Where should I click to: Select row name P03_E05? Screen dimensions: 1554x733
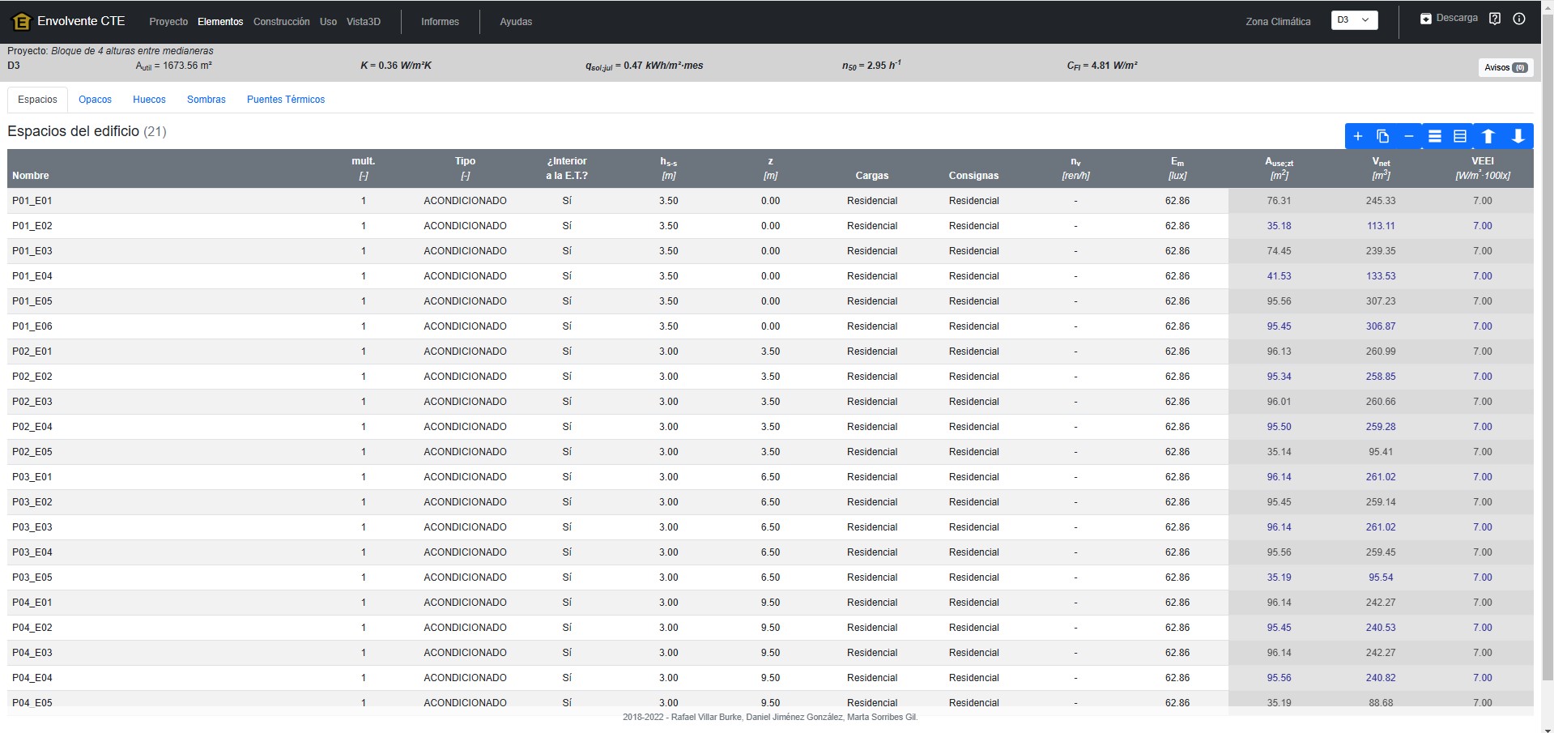[x=32, y=577]
